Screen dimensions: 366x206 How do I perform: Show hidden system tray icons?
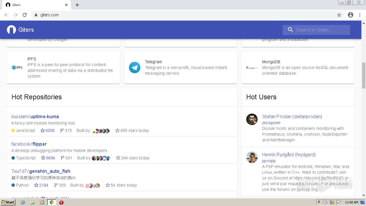click(x=319, y=202)
